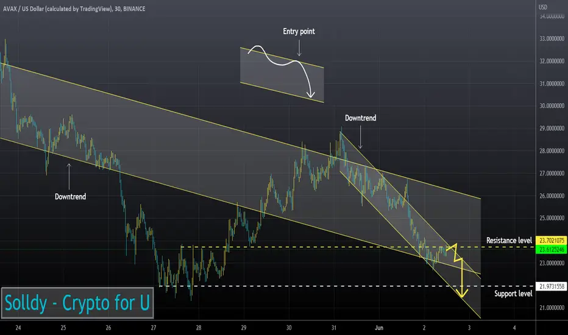This screenshot has width=568, height=335.
Task: Click date 27 on the time axis
Action: pos(154,328)
